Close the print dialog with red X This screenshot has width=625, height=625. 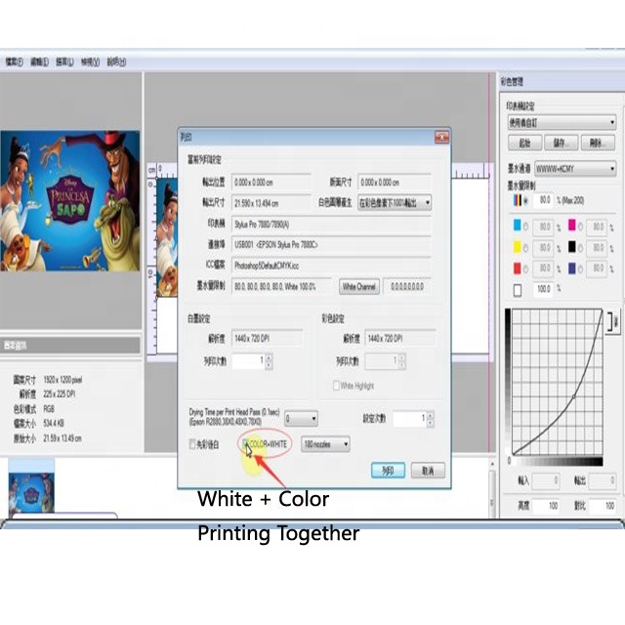tap(441, 137)
